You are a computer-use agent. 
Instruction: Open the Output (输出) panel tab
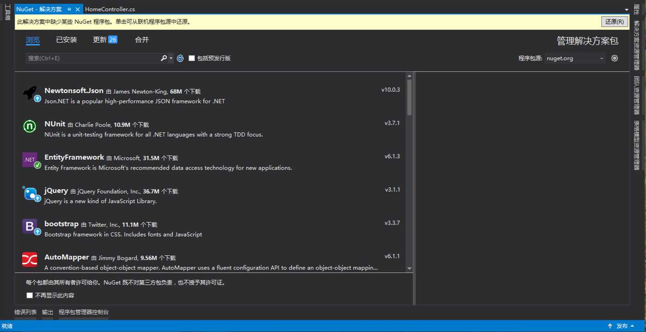pos(48,312)
